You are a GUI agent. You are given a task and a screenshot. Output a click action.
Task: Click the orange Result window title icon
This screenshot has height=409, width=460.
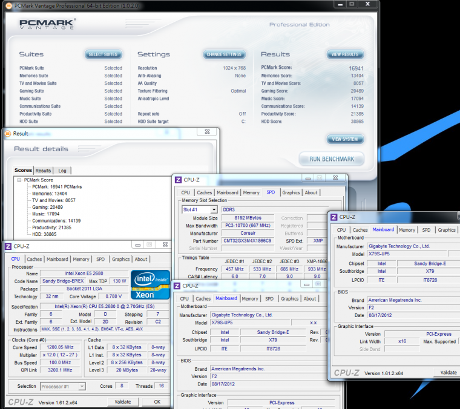pyautogui.click(x=7, y=133)
